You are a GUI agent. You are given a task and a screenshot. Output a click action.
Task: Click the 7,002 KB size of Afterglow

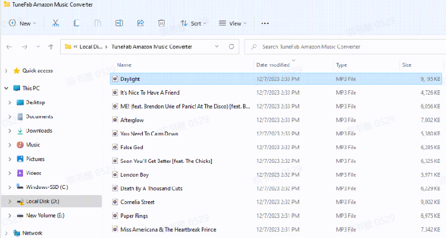[x=430, y=120]
